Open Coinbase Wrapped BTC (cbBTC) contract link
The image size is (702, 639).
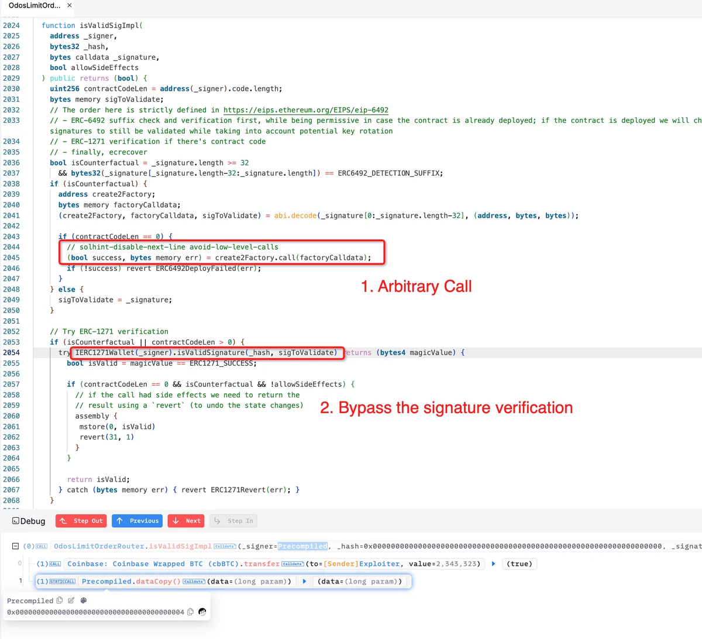point(153,564)
